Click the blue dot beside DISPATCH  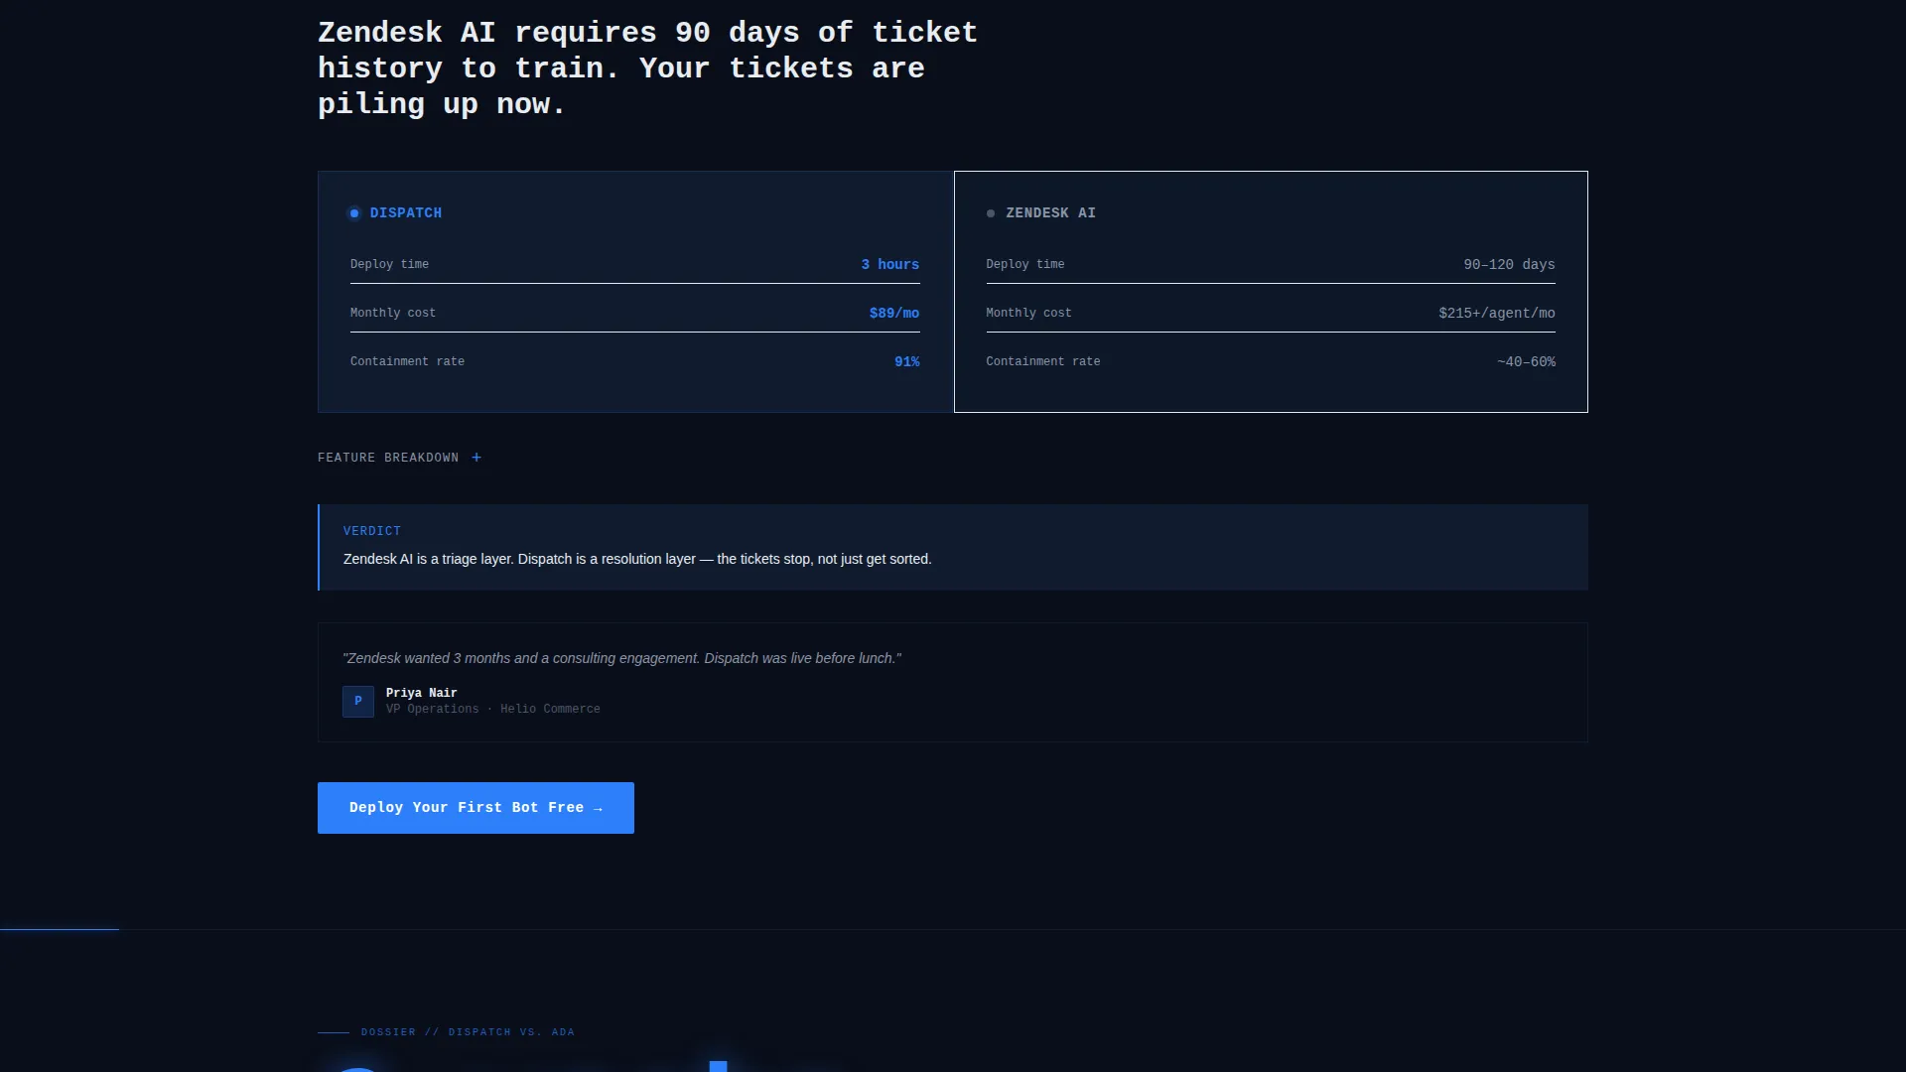[x=354, y=213]
